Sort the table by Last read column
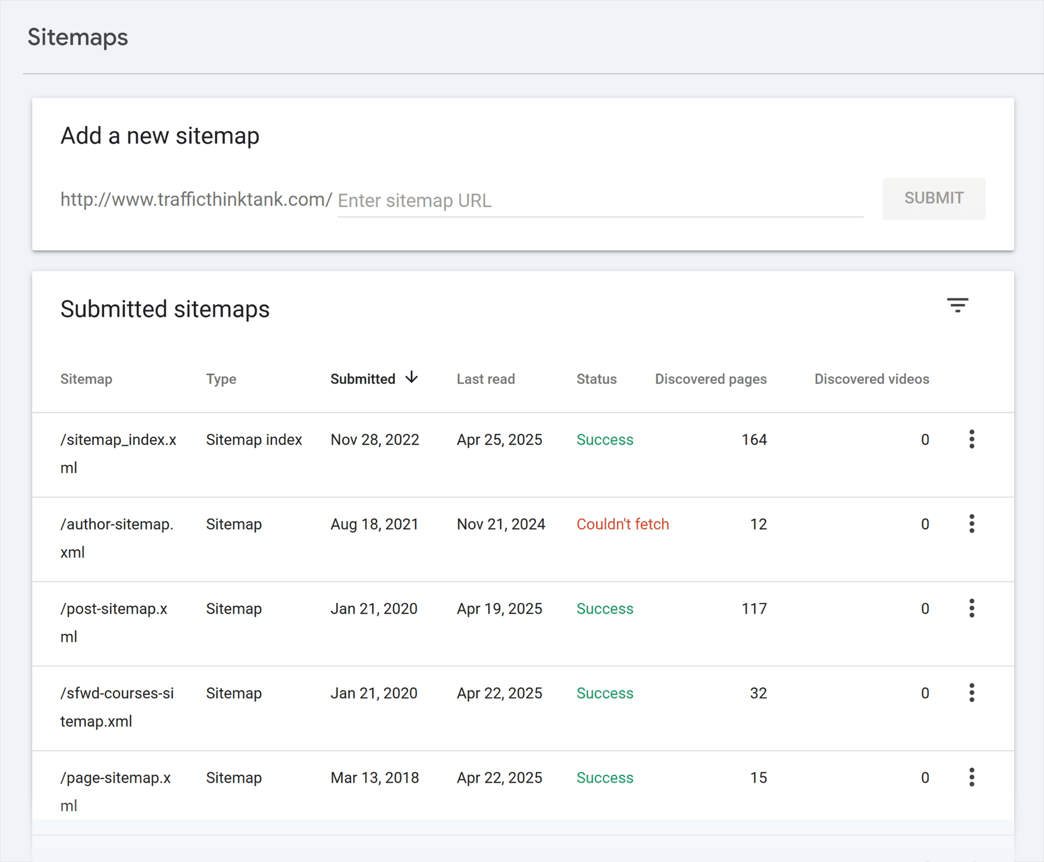 coord(485,379)
